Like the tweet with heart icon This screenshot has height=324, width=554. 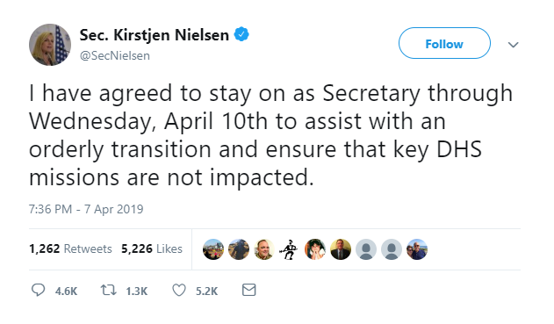(179, 291)
